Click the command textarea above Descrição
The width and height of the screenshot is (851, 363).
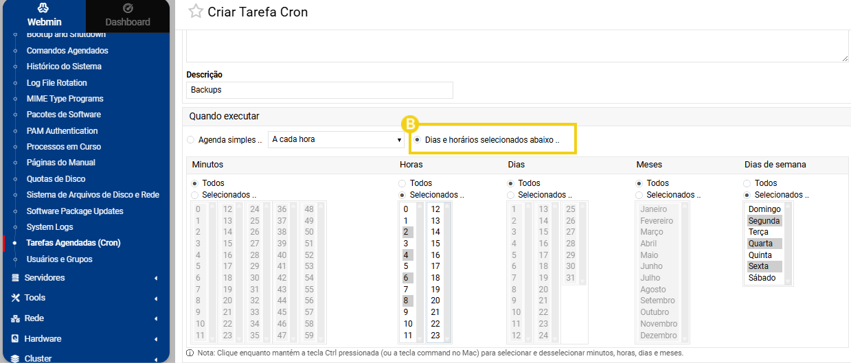pyautogui.click(x=517, y=47)
